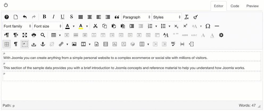Open the Font family dropdown
Image resolution: width=264 pixels, height=111 pixels.
(17, 26)
